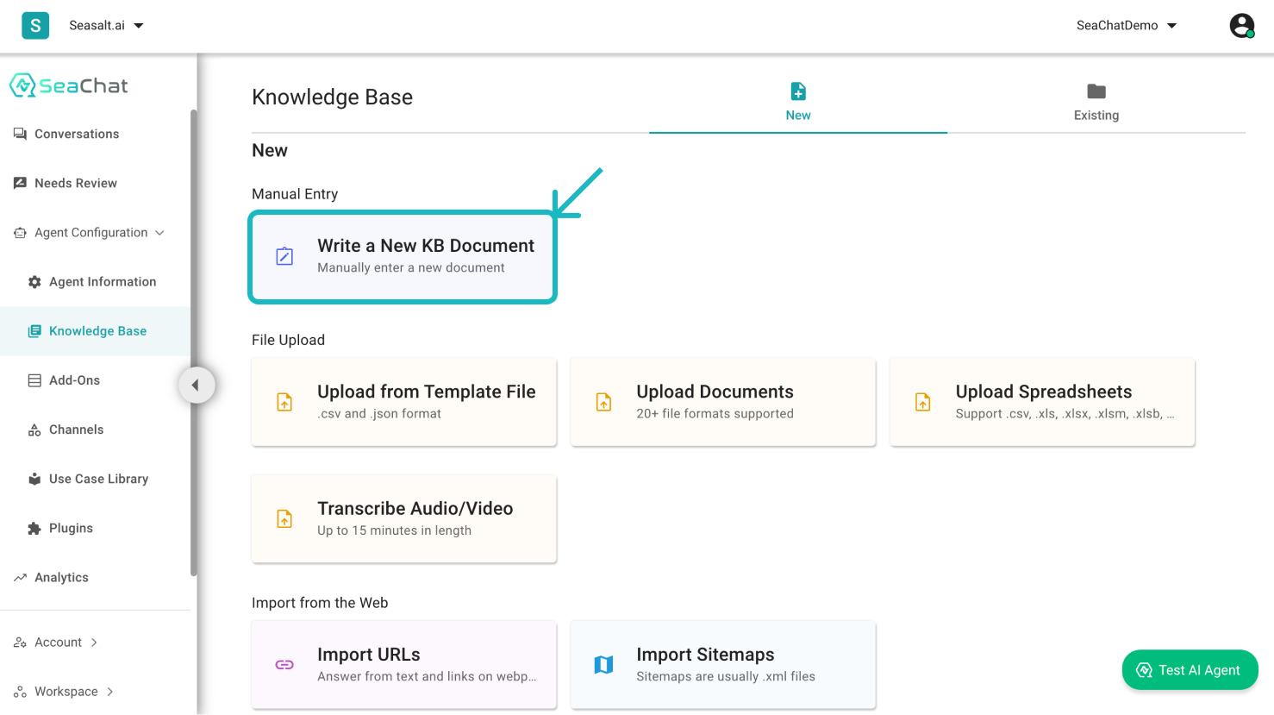Click the Knowledge Base page heading
The height and width of the screenshot is (715, 1274).
click(x=332, y=97)
